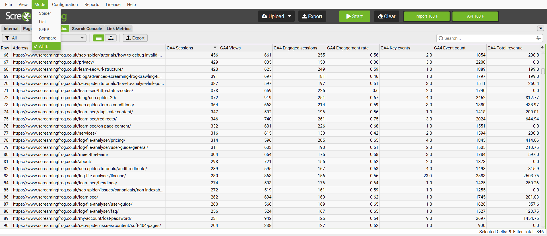Select Compare mode in menu
This screenshot has height=236, width=547.
tap(48, 38)
